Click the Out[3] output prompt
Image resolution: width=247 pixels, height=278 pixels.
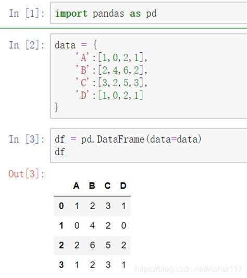(x=27, y=173)
